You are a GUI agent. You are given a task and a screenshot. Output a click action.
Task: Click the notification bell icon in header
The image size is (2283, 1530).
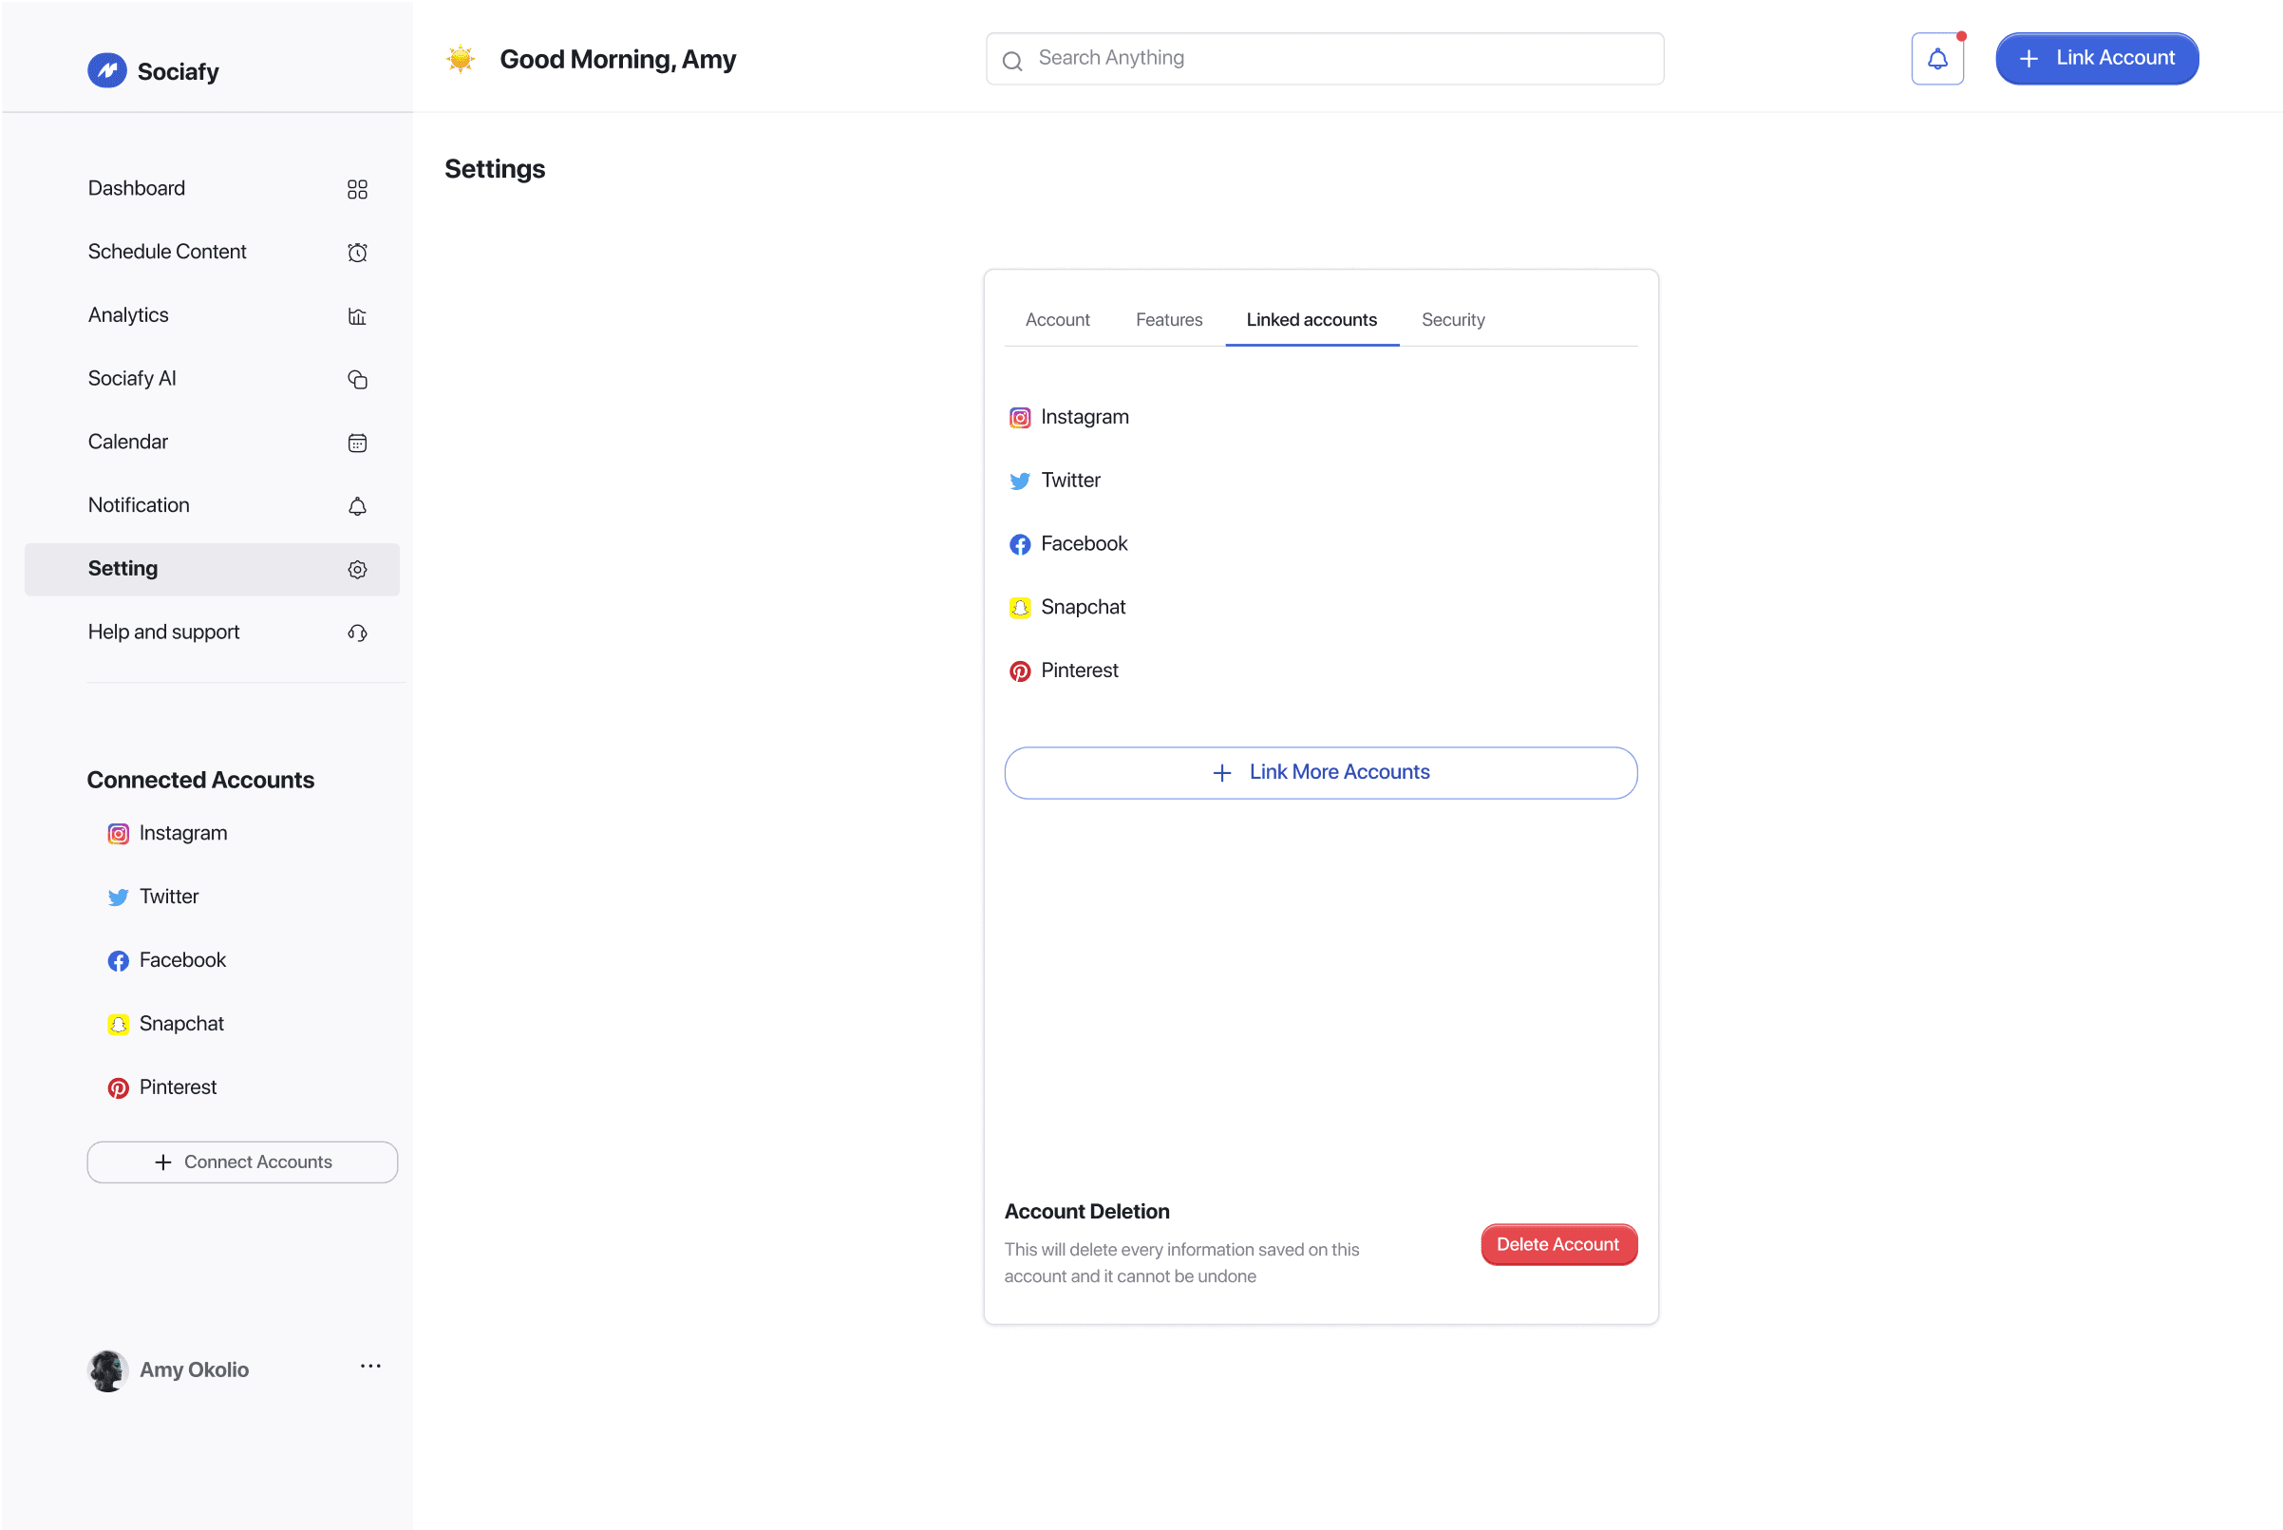pos(1936,60)
